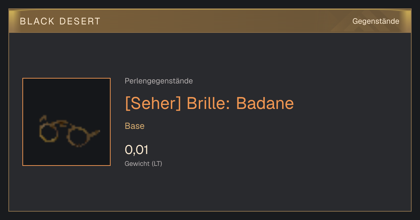Click the Base grade label
The width and height of the screenshot is (420, 220).
click(135, 126)
